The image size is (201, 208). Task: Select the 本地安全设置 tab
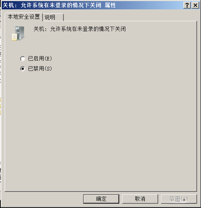[24, 17]
